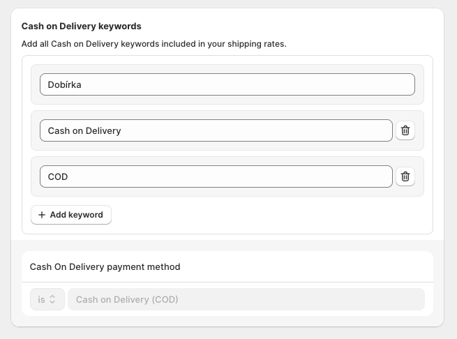Click the "Cash On Delivery payment method" label
The image size is (457, 339).
tap(105, 266)
